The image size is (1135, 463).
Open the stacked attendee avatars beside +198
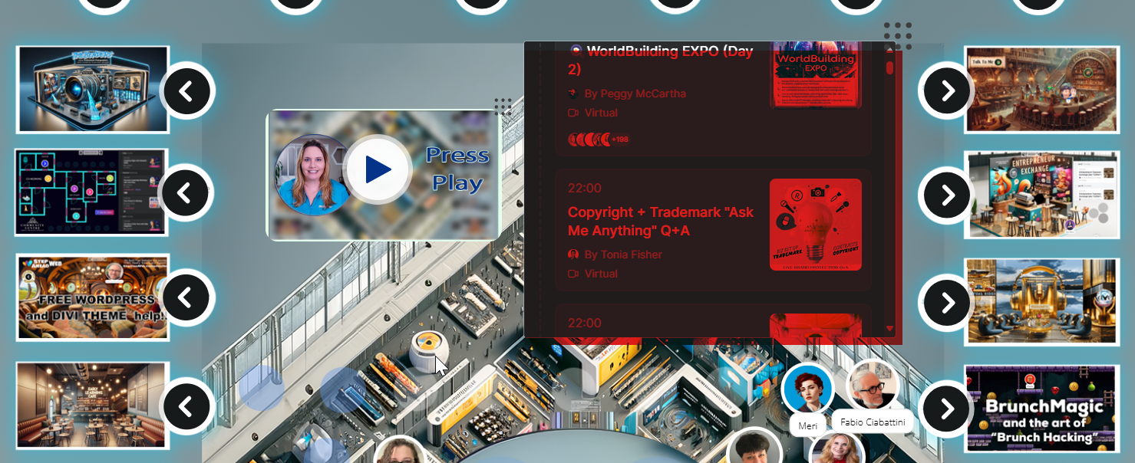588,140
